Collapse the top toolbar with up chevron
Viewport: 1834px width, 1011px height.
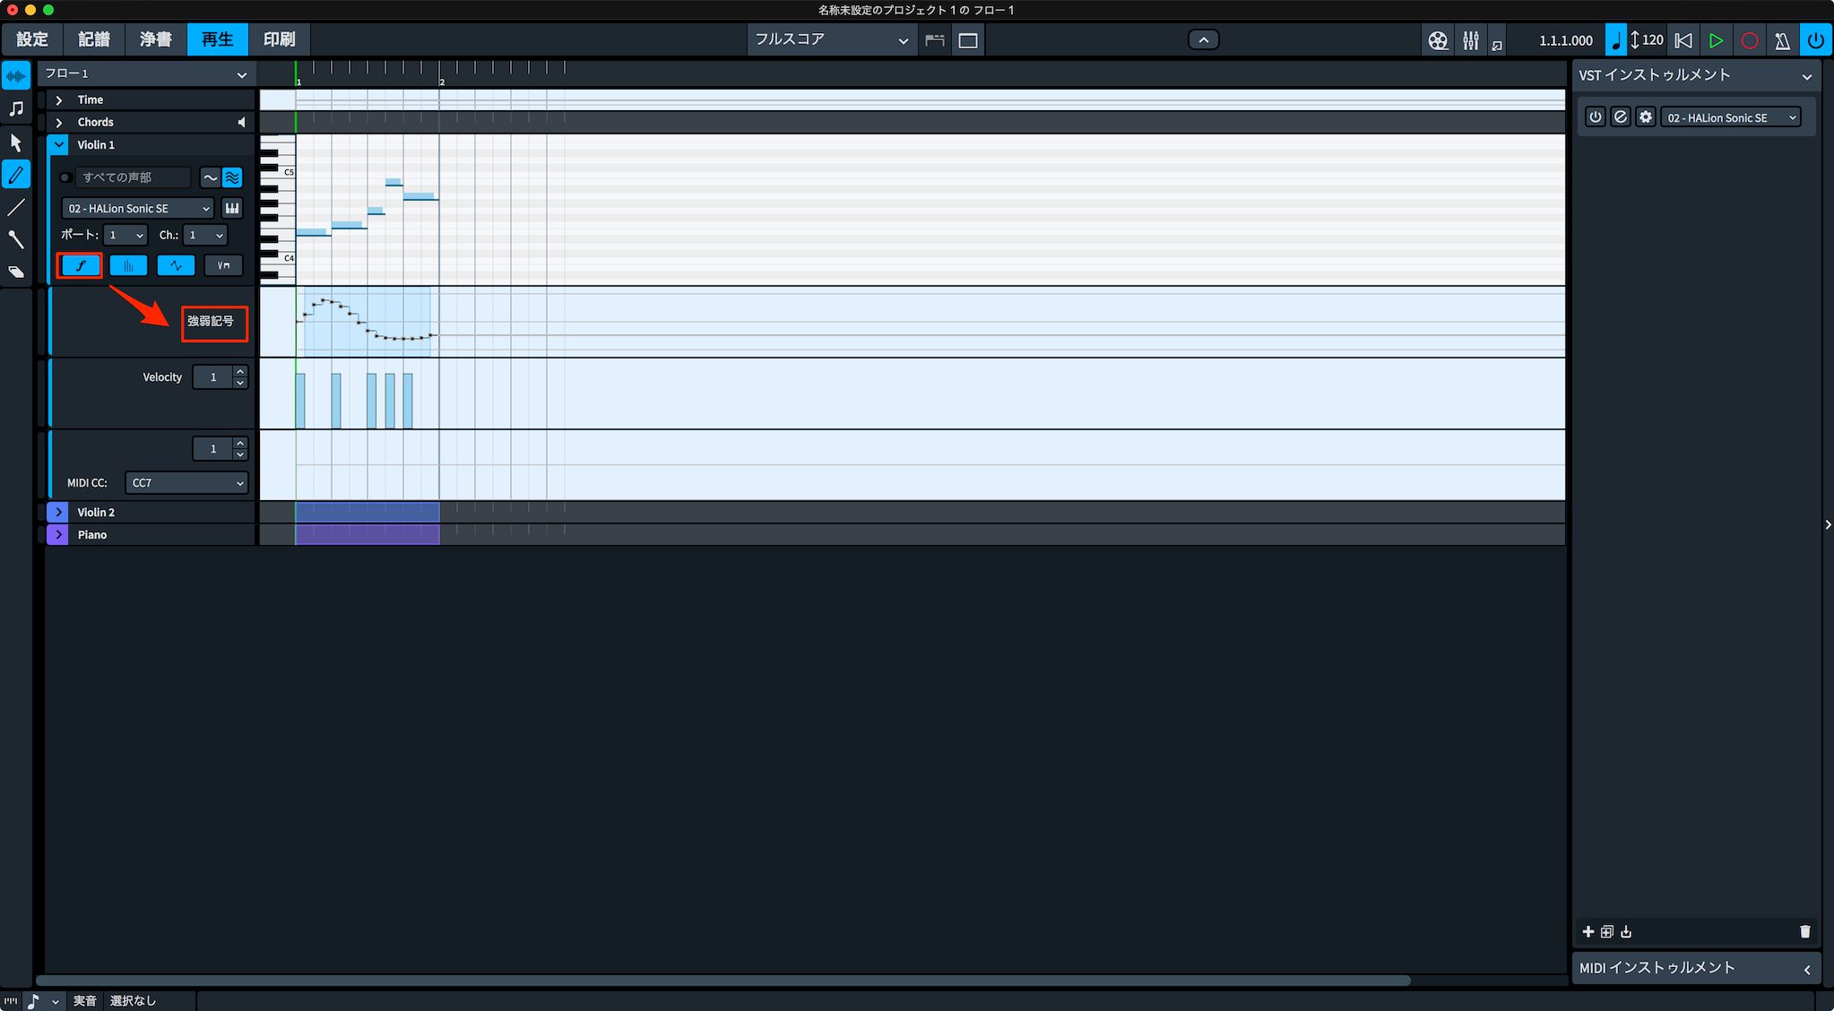(x=1203, y=40)
